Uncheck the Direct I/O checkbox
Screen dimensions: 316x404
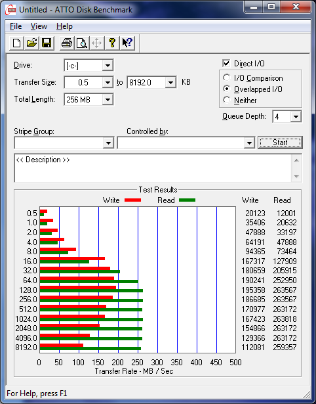tap(226, 63)
